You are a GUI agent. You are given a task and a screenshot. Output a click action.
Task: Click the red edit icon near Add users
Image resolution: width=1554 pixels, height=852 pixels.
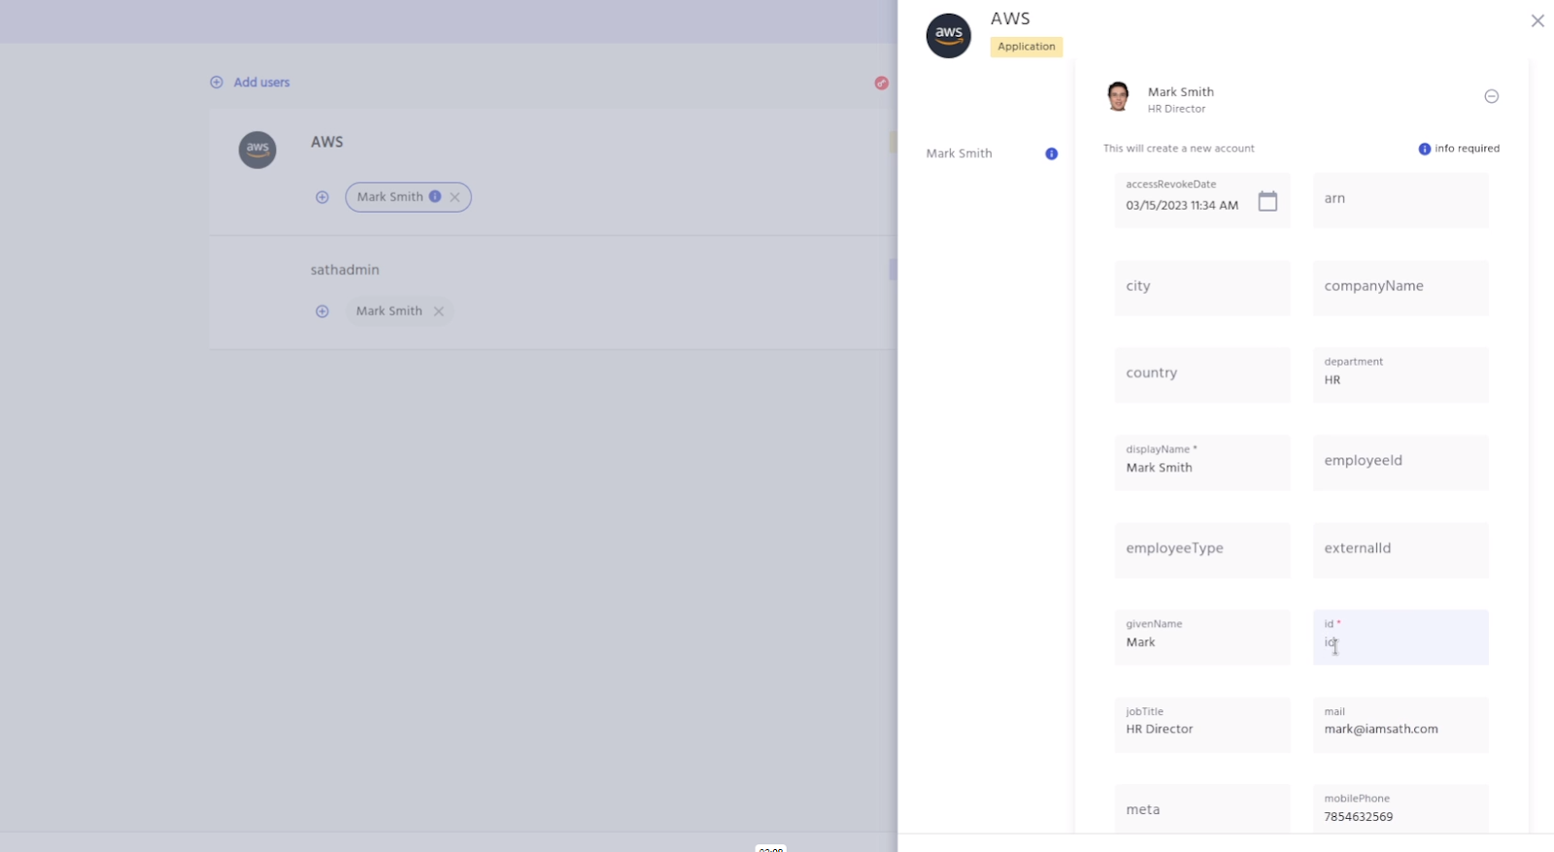pos(881,82)
